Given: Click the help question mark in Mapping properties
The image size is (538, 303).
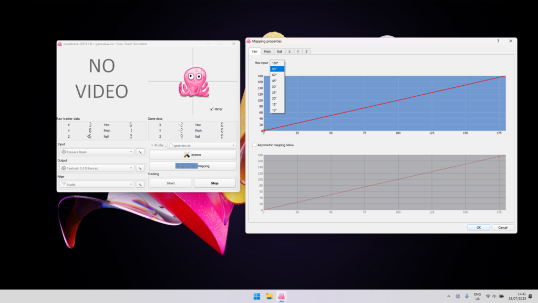Looking at the screenshot, I should [x=498, y=41].
